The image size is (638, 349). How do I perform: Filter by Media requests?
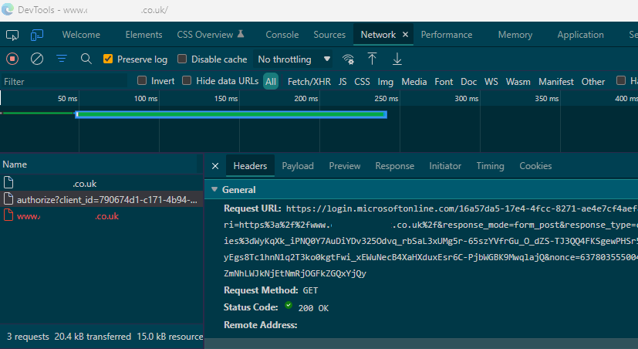point(414,81)
